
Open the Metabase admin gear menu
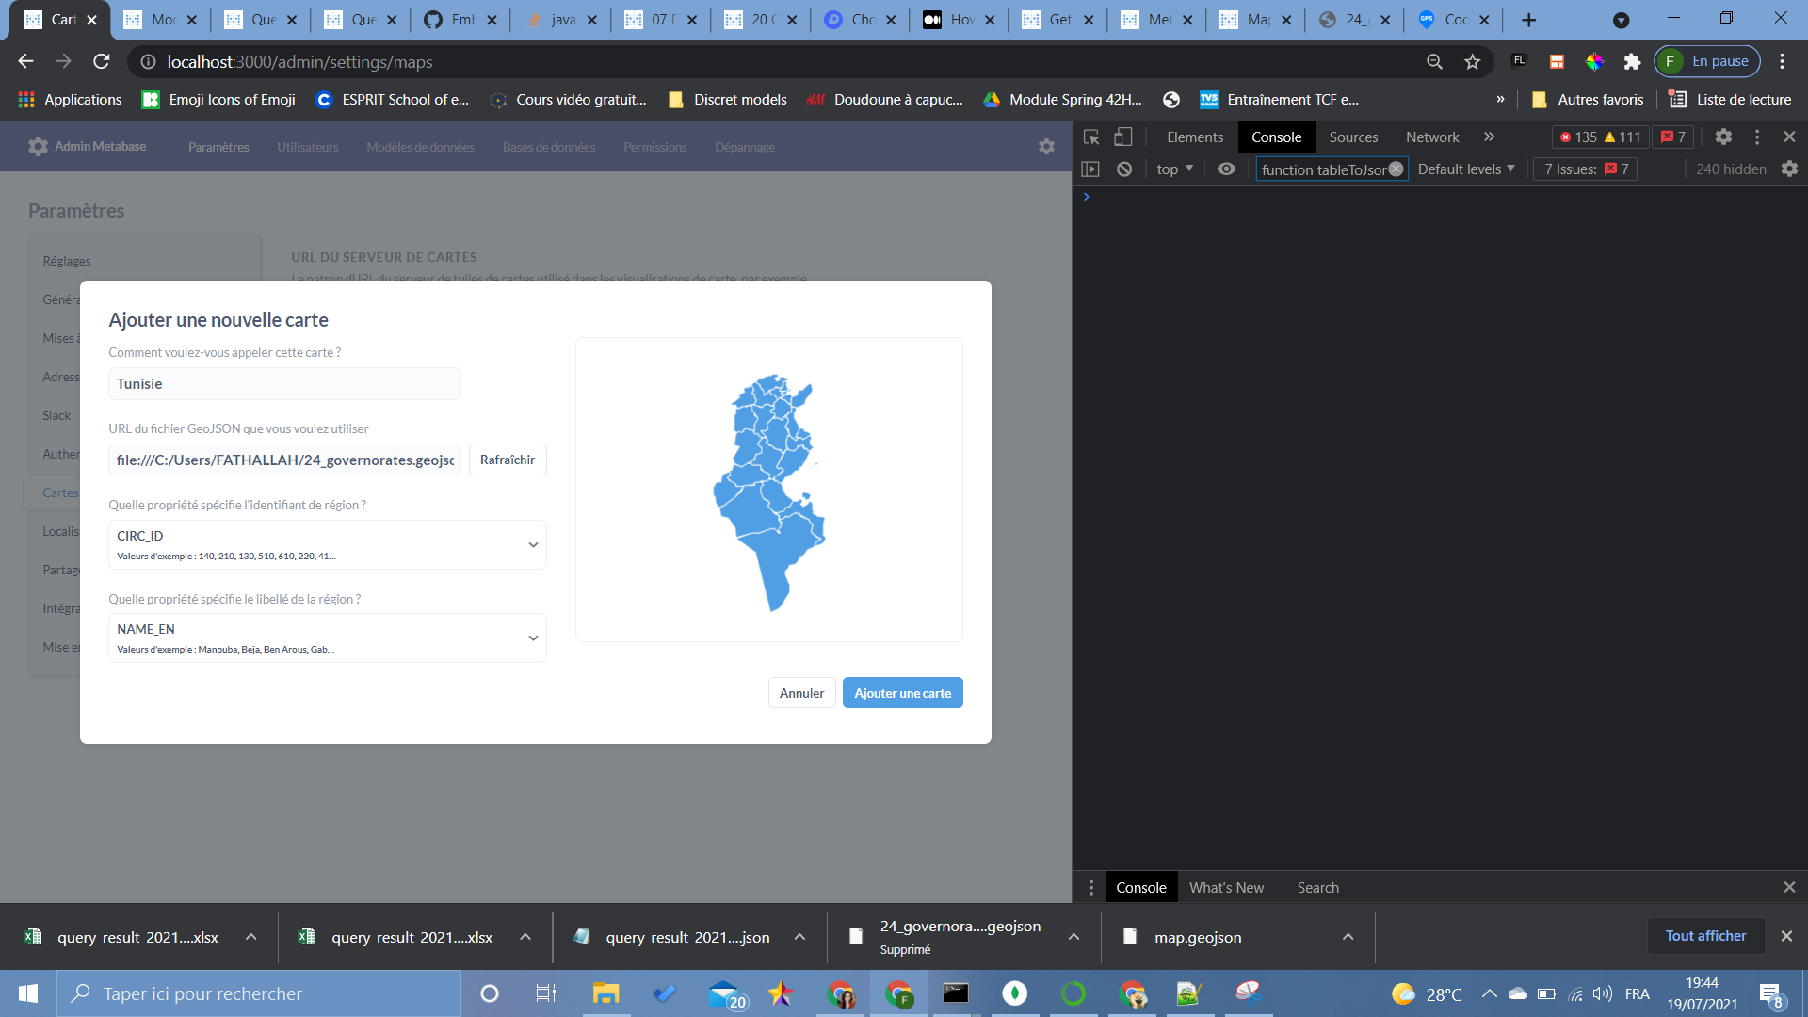(1046, 147)
